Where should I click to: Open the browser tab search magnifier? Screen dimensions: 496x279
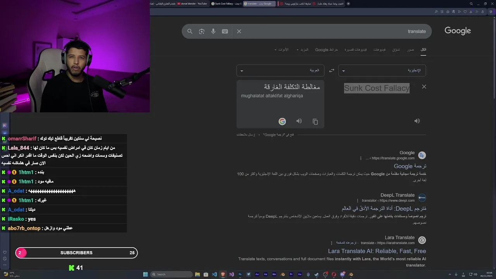tap(471, 3)
